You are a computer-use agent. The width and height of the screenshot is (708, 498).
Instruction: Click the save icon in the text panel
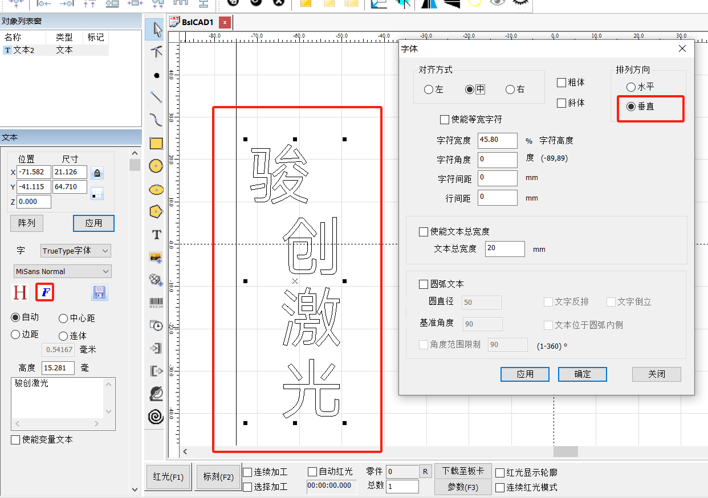(99, 292)
